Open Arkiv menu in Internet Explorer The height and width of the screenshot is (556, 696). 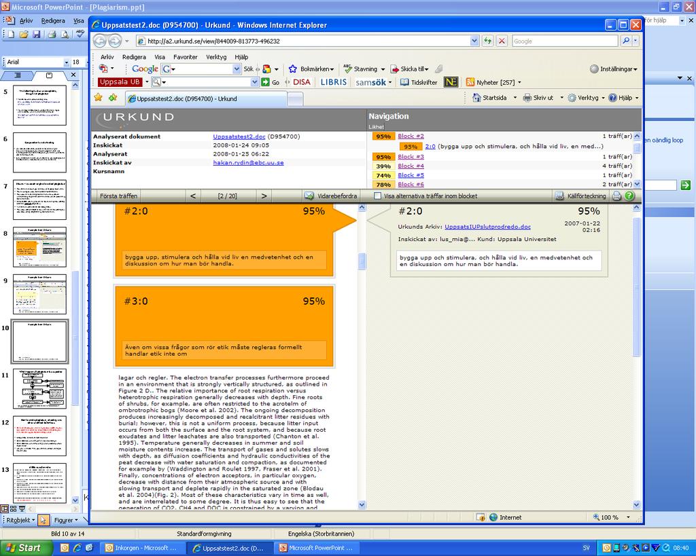pos(107,57)
